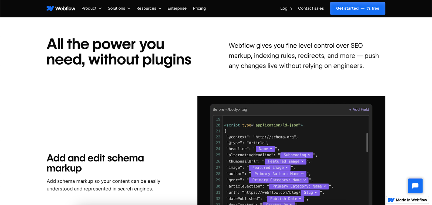The image size is (432, 205).
Task: Click the Before </body> tag label
Action: pos(230,109)
